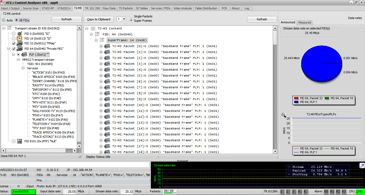Select the Single Packets option

click(131, 16)
